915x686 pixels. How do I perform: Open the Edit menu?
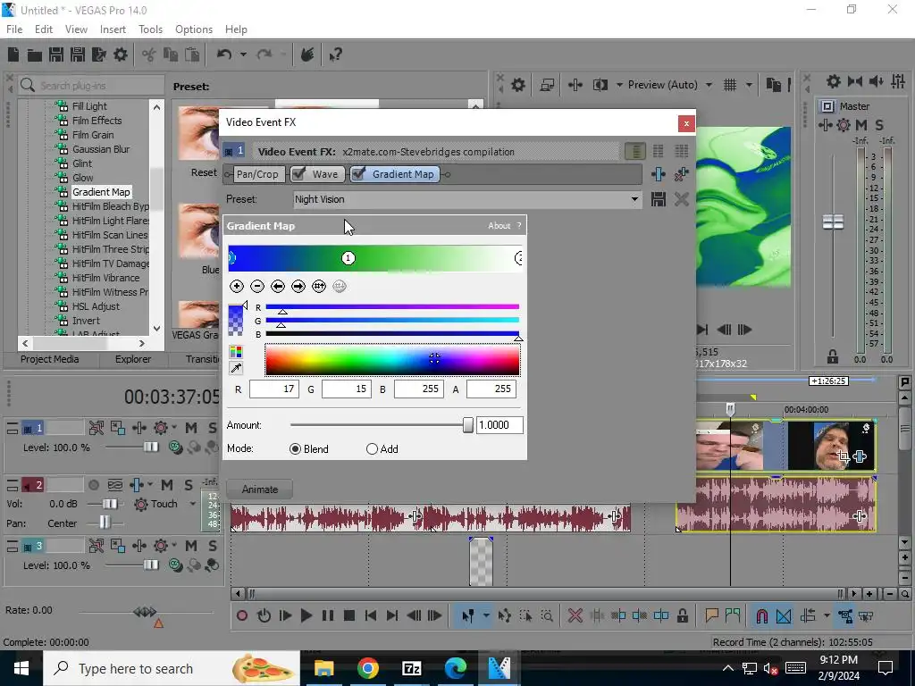click(44, 29)
